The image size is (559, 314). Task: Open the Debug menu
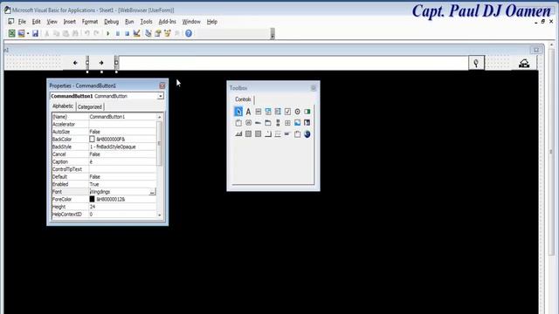pyautogui.click(x=111, y=22)
